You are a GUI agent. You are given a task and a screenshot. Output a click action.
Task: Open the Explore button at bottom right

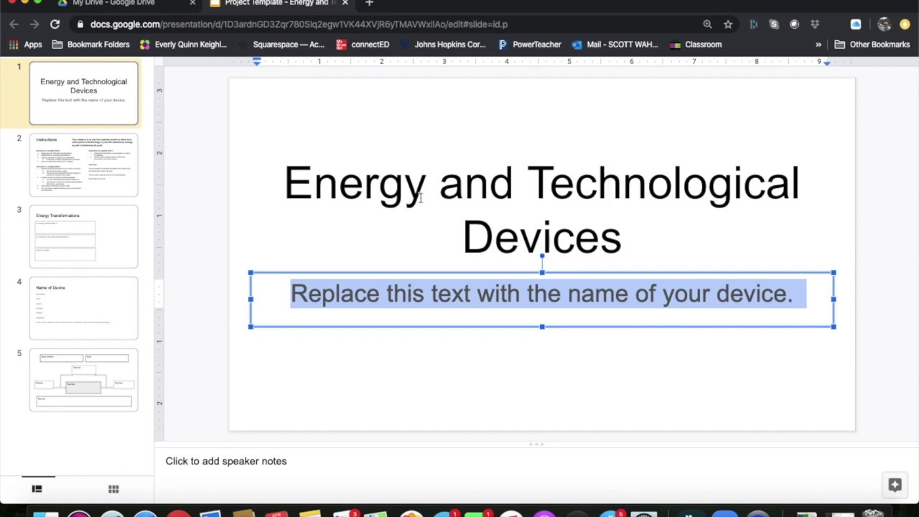click(x=895, y=485)
